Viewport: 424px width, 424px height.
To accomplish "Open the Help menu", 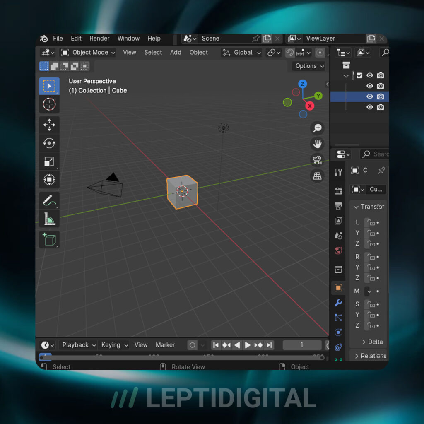I will [154, 39].
